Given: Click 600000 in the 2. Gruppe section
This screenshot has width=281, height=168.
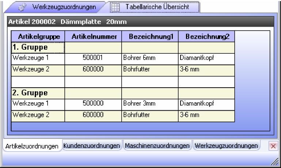Looking at the screenshot, I should coord(93,116).
